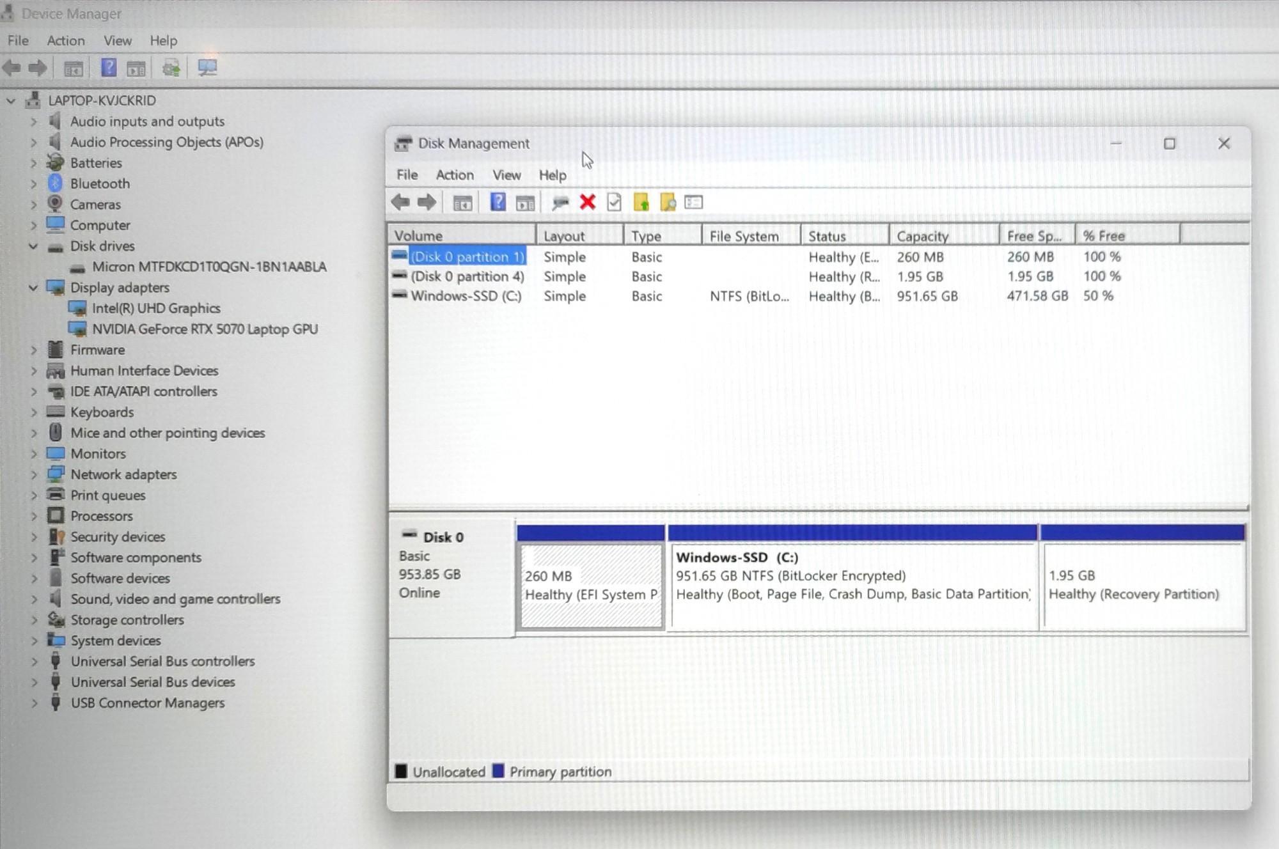Screen dimensions: 1279x849
Task: Collapse the Display adapters category
Action: (x=33, y=288)
